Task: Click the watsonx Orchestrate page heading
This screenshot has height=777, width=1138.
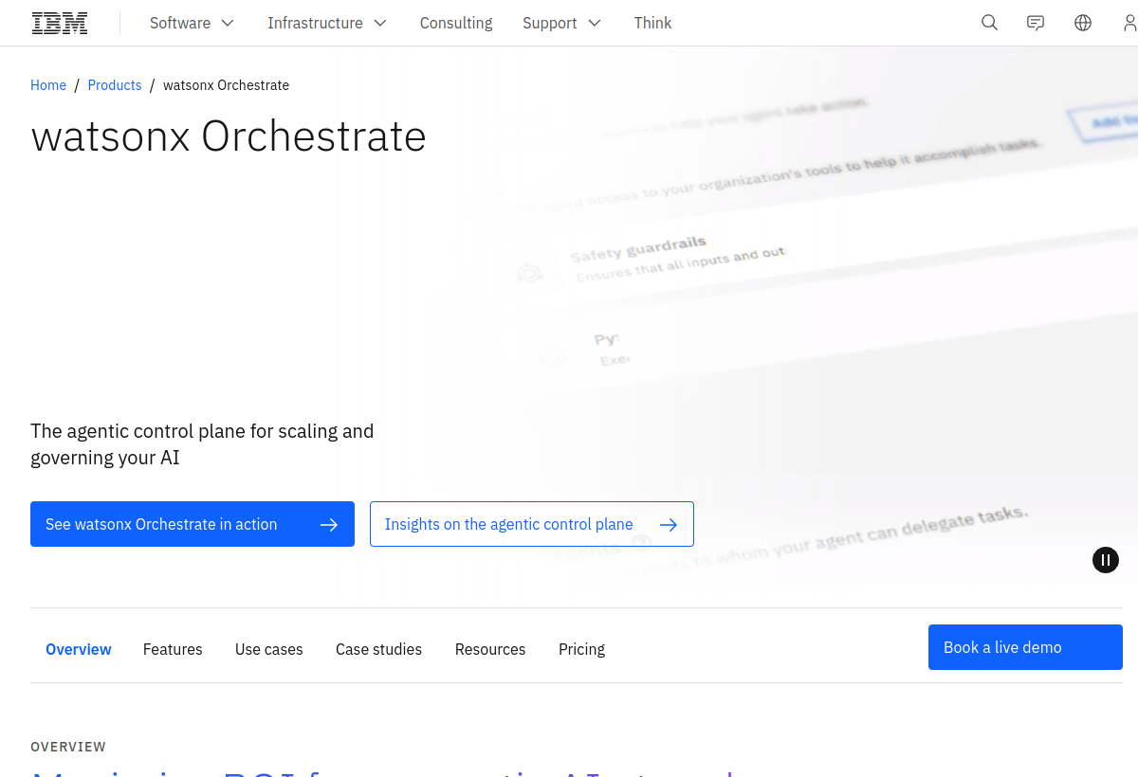Action: [229, 136]
